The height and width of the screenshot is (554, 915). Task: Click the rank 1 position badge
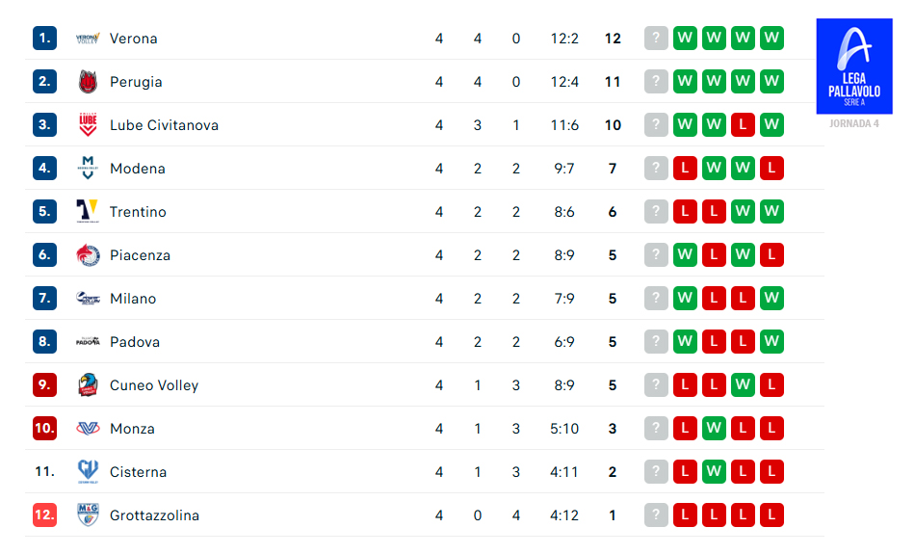click(44, 39)
